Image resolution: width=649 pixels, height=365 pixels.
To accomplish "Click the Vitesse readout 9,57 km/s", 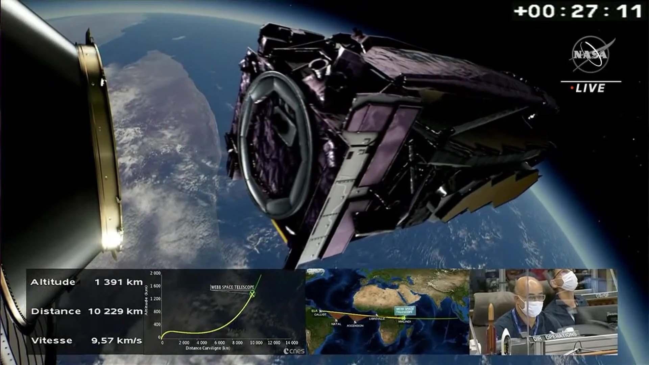I will pos(117,340).
